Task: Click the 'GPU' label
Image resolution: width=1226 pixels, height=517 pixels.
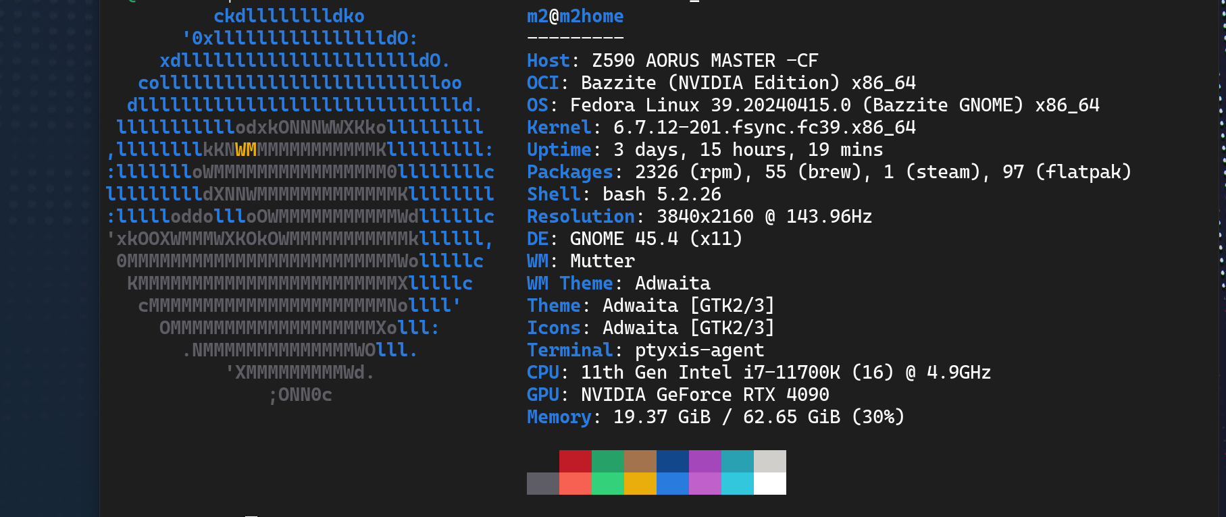Action: [543, 395]
